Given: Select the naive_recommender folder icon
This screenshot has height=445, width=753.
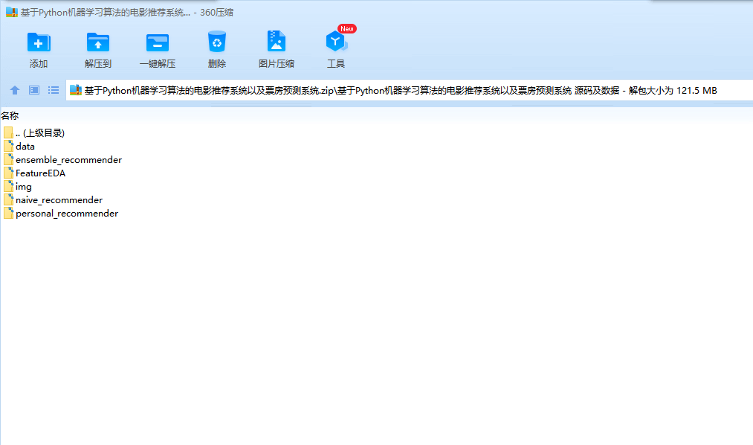Looking at the screenshot, I should click(x=8, y=200).
